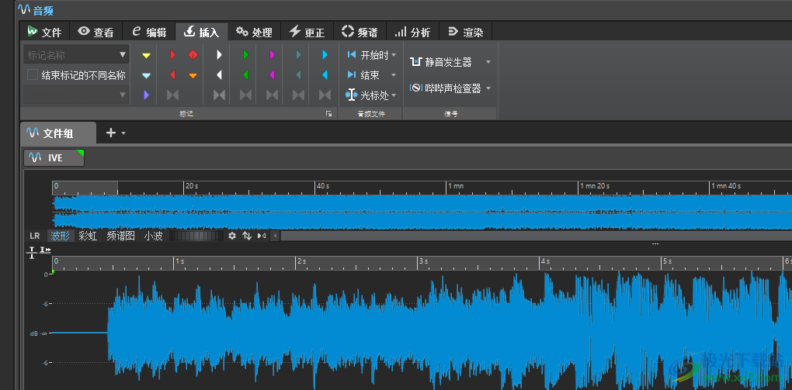Open waveform display settings gear
This screenshot has width=792, height=390.
pyautogui.click(x=231, y=236)
